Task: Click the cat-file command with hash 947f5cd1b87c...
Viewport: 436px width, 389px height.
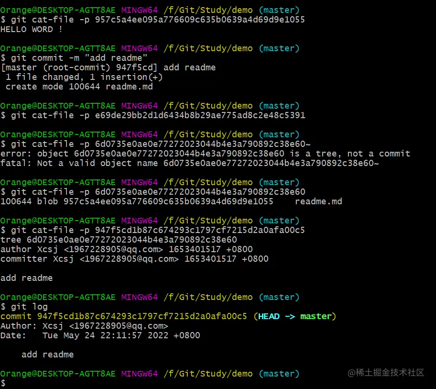Action: coord(153,230)
